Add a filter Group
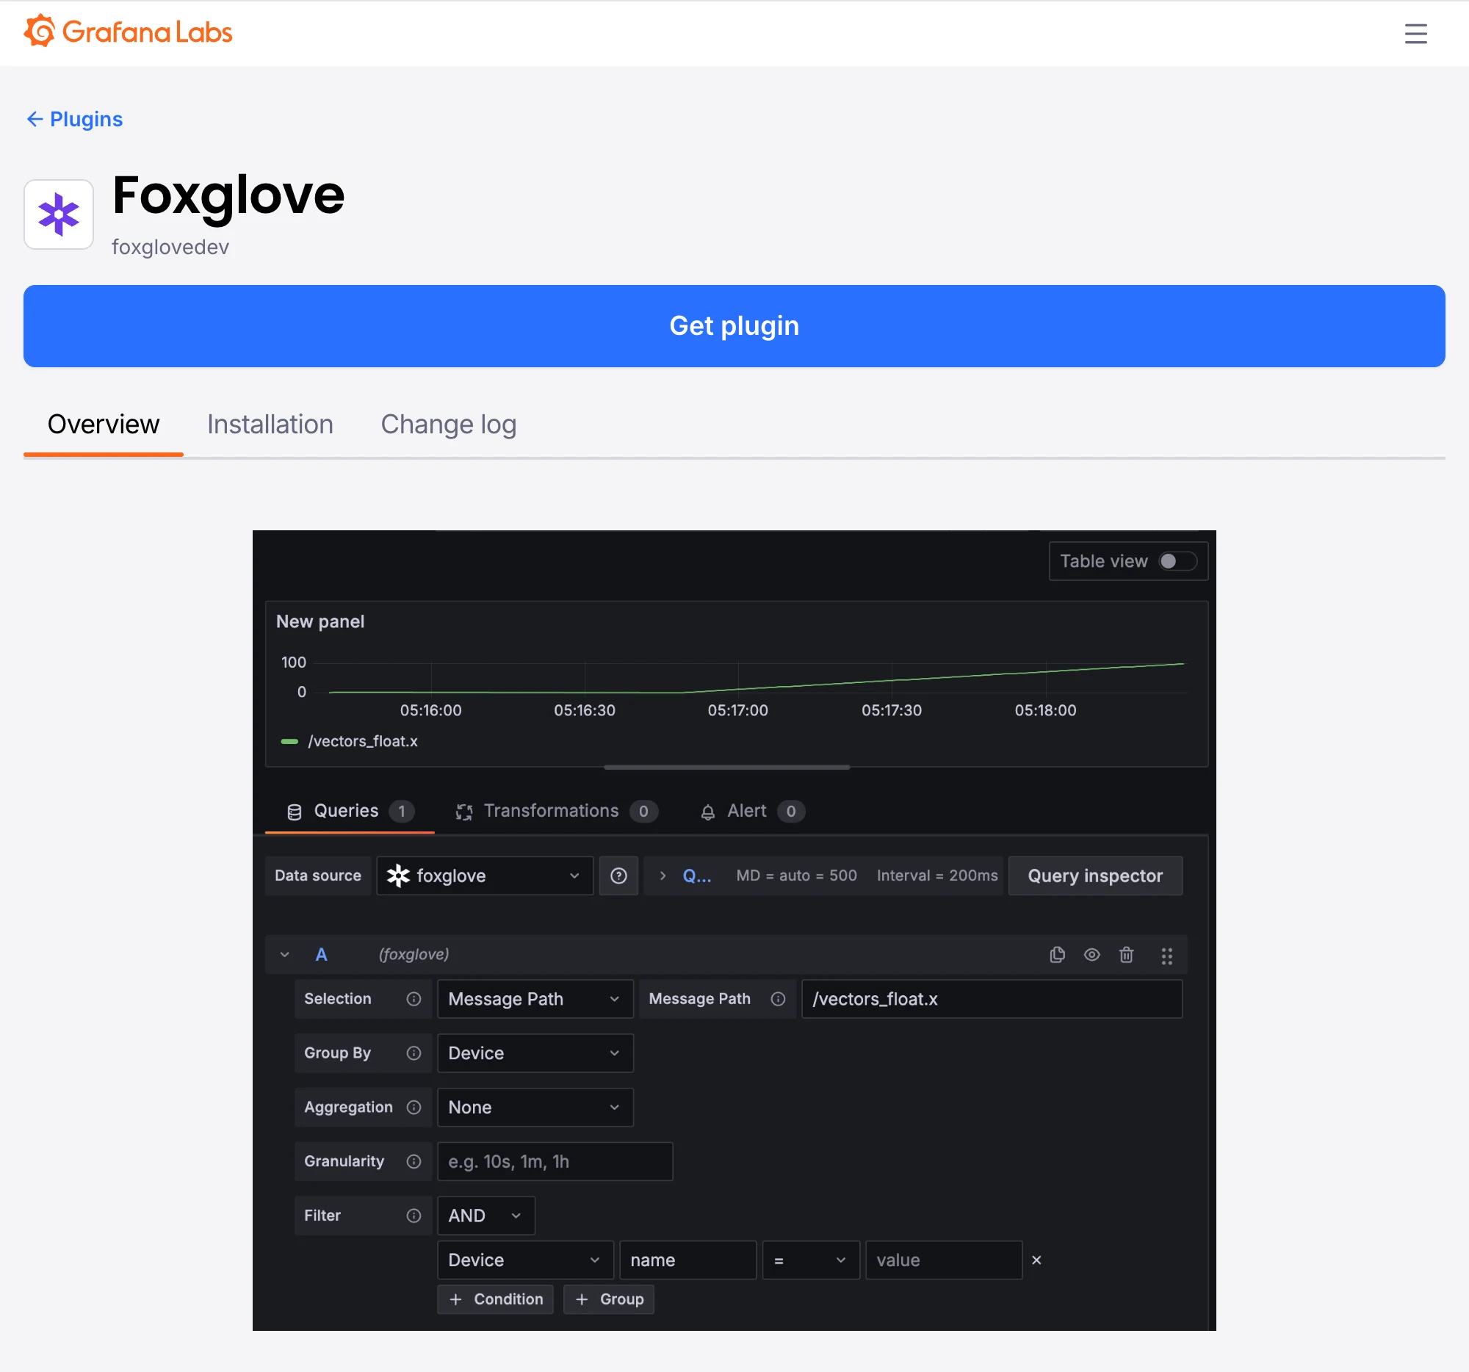 [x=608, y=1299]
